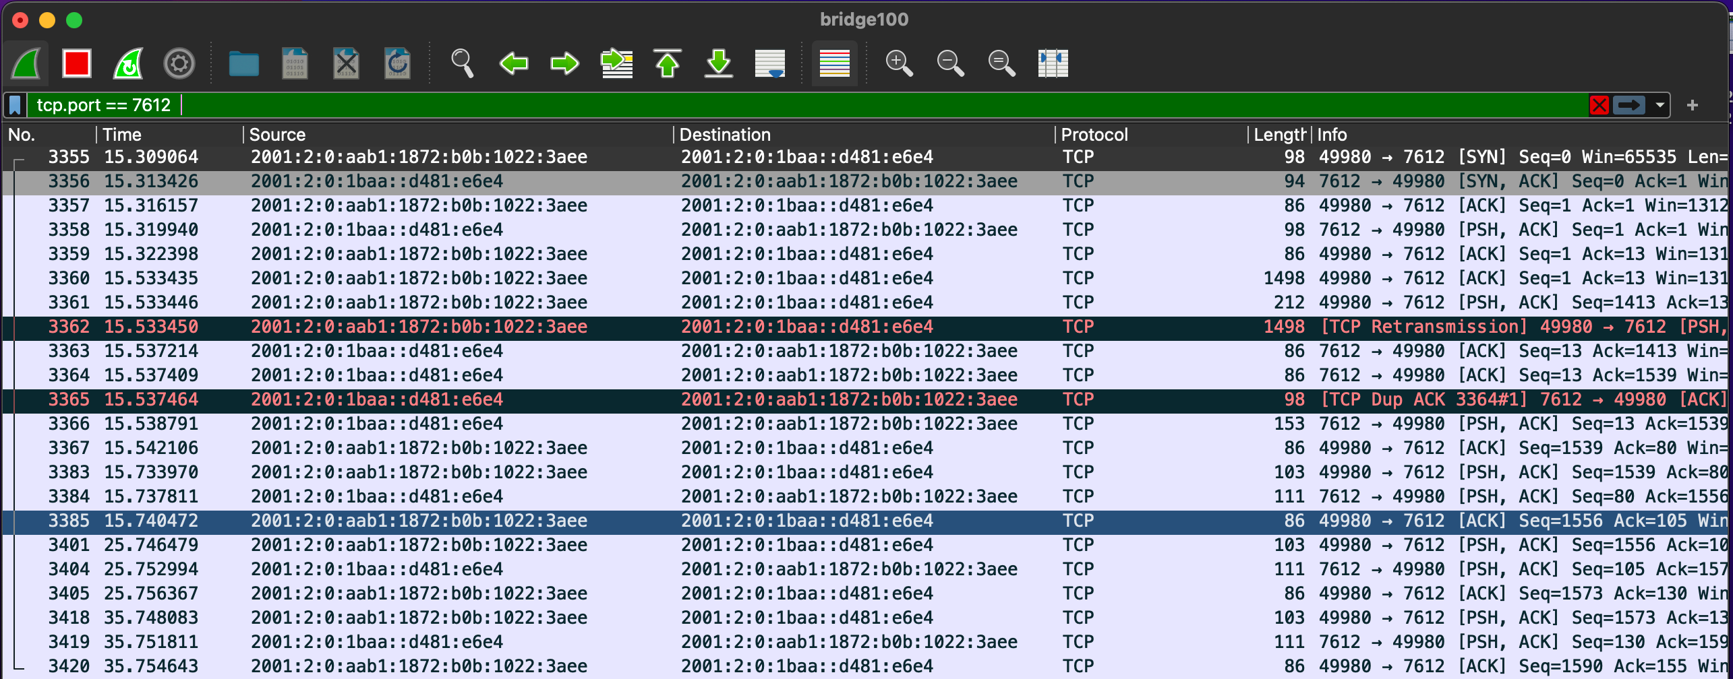The height and width of the screenshot is (679, 1733).
Task: Start capturing packets with shark fin icon
Action: pyautogui.click(x=26, y=63)
